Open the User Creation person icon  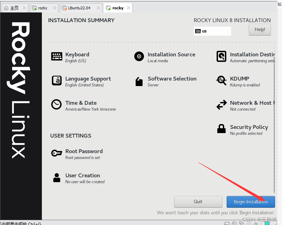click(x=57, y=178)
